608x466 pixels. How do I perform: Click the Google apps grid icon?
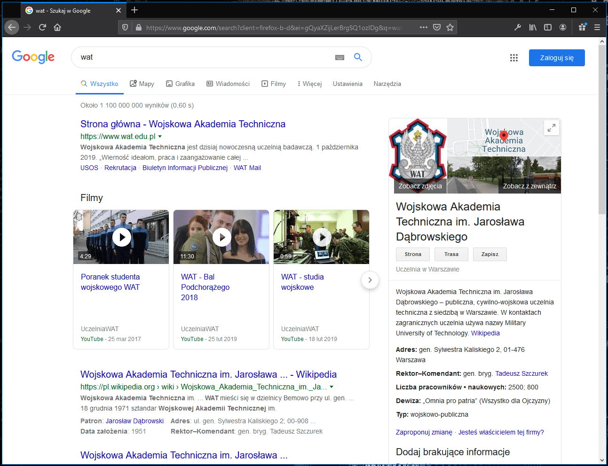[514, 57]
